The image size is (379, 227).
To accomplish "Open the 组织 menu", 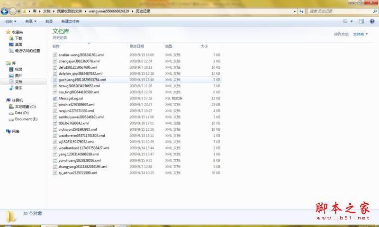I will 11,21.
